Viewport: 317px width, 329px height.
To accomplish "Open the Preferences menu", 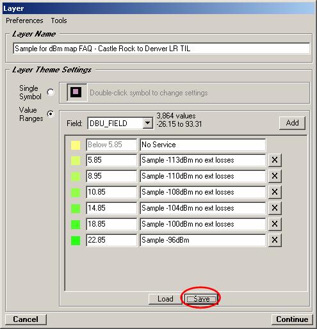I will [x=24, y=20].
